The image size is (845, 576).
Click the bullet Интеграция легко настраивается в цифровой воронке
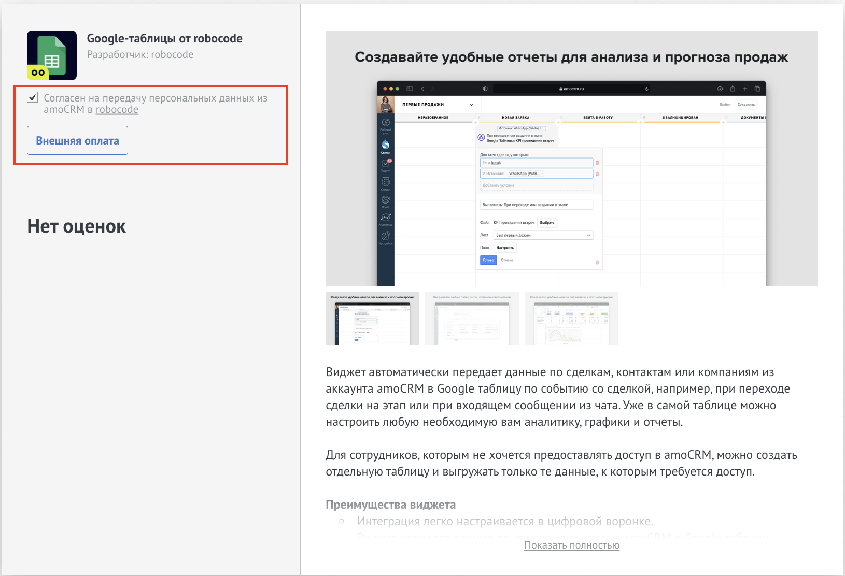click(x=505, y=521)
